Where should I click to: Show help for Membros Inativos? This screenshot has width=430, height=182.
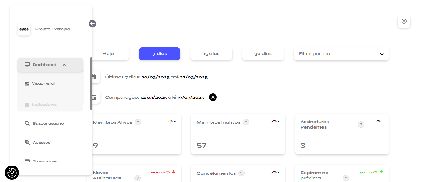tap(246, 122)
